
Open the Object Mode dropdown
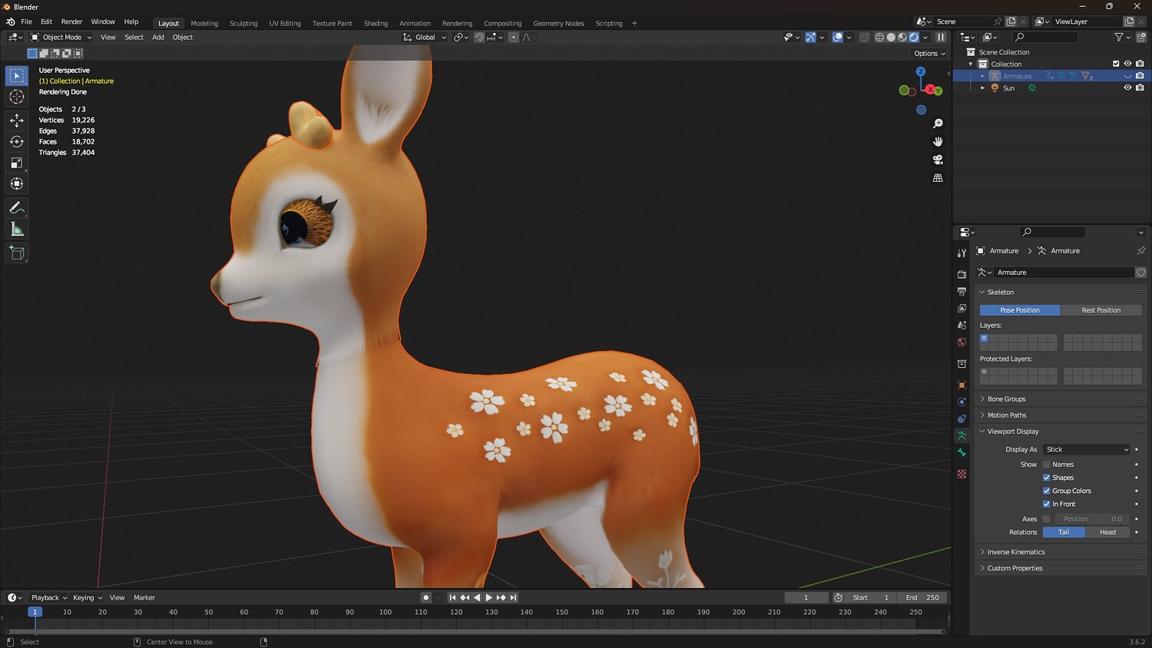click(61, 37)
